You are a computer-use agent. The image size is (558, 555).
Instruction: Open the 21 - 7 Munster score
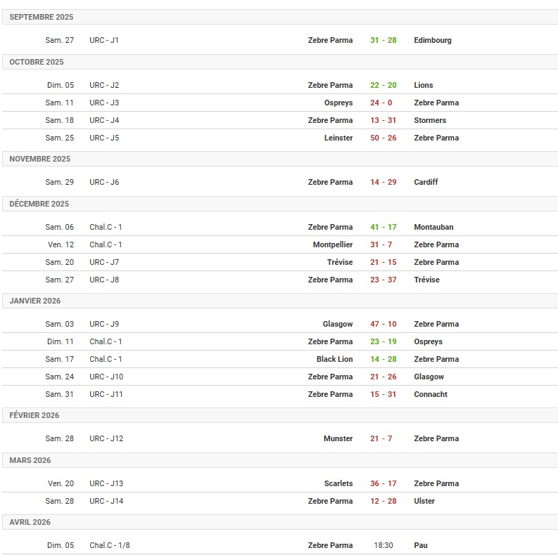pyautogui.click(x=381, y=439)
